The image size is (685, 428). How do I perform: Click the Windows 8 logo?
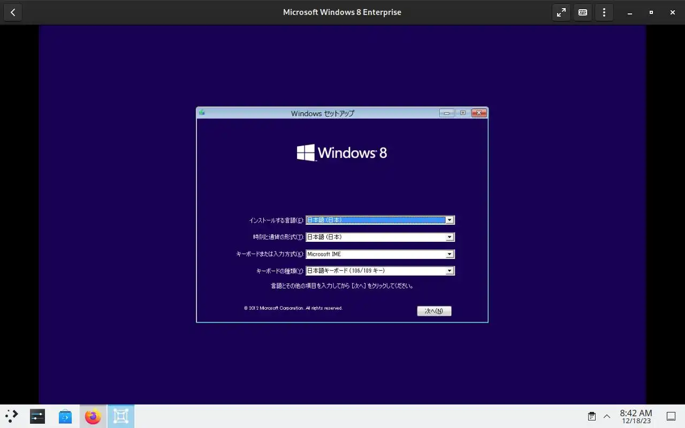(x=342, y=153)
